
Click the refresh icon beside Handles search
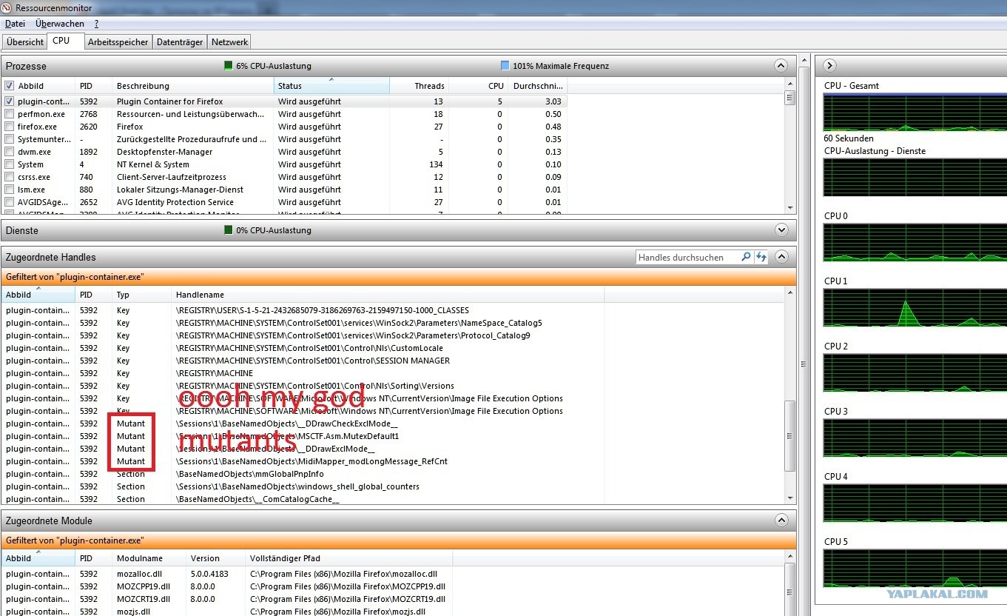click(761, 257)
